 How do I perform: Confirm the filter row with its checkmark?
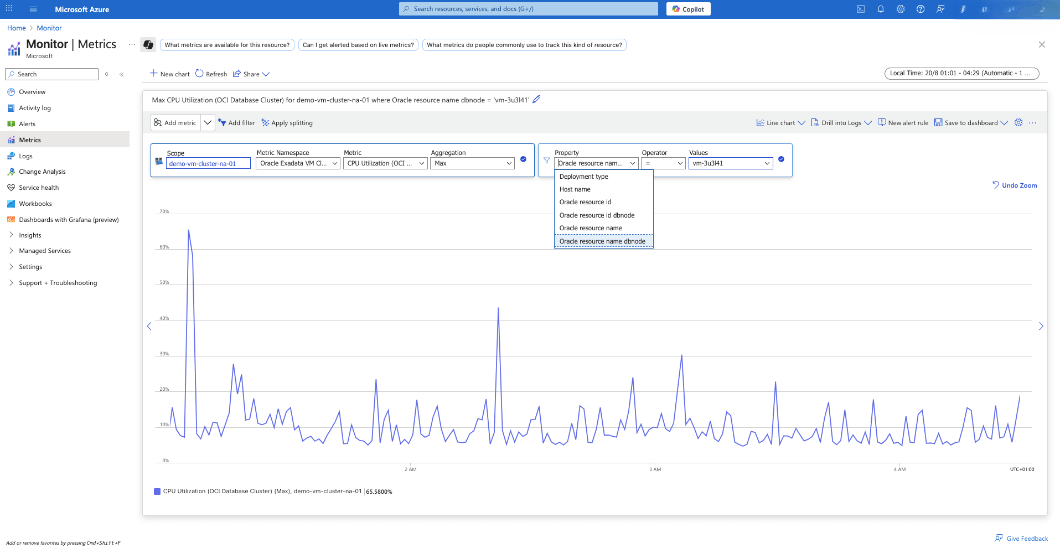pos(781,159)
